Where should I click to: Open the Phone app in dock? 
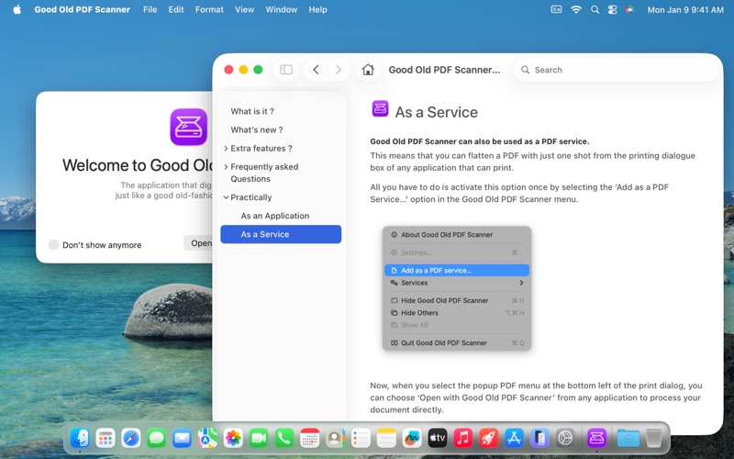tap(284, 439)
